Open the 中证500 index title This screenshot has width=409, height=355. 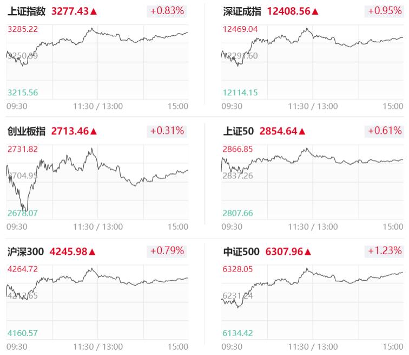coord(241,251)
